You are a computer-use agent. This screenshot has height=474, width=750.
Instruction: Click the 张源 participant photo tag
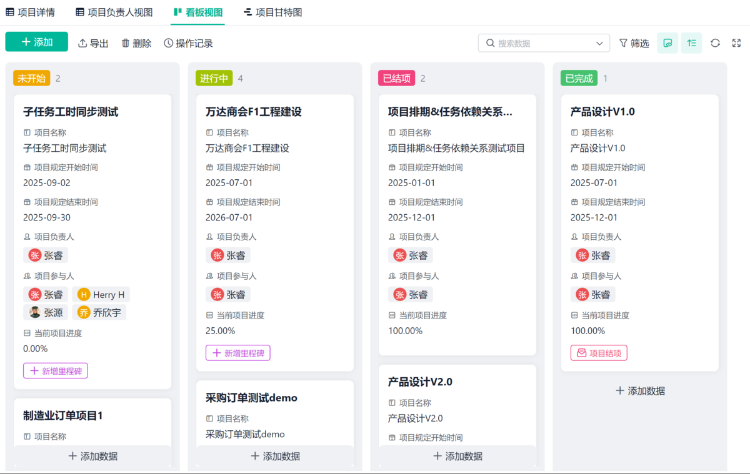click(46, 312)
